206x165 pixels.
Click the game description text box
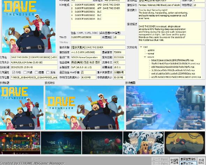point(171,33)
